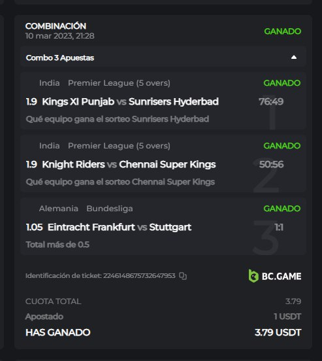The width and height of the screenshot is (322, 361).
Task: Click the CUOTA TOTAL 3.79 value
Action: click(293, 301)
